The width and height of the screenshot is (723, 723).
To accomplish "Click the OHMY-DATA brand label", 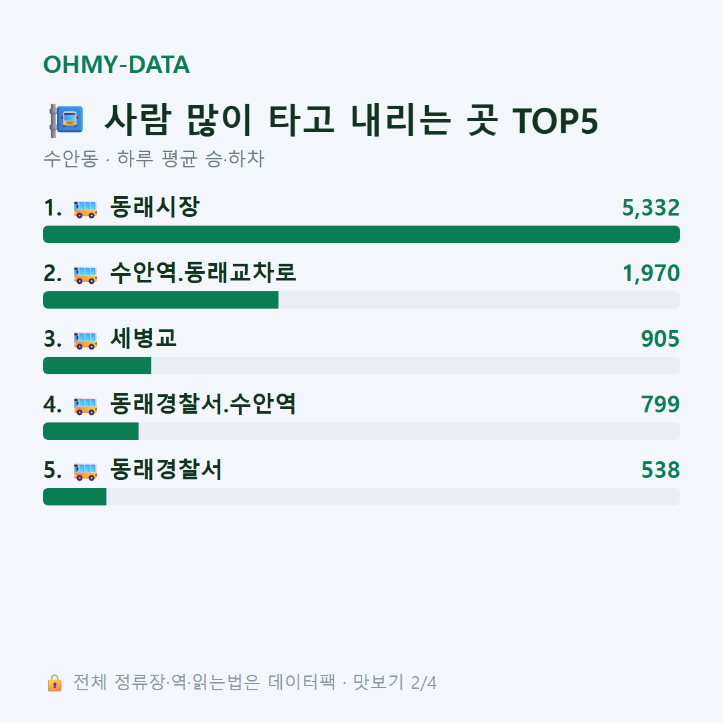I will coord(116,64).
